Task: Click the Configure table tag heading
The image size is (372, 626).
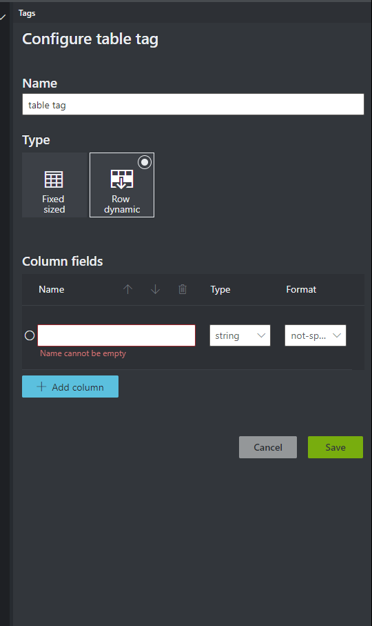Action: (90, 39)
